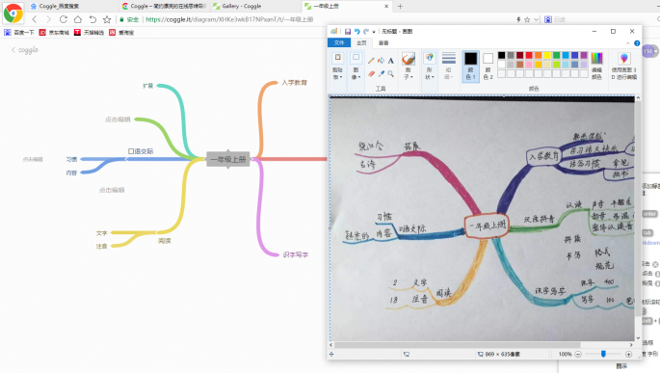
Task: Close the active 一年级上册 browser tab
Action: [386, 7]
